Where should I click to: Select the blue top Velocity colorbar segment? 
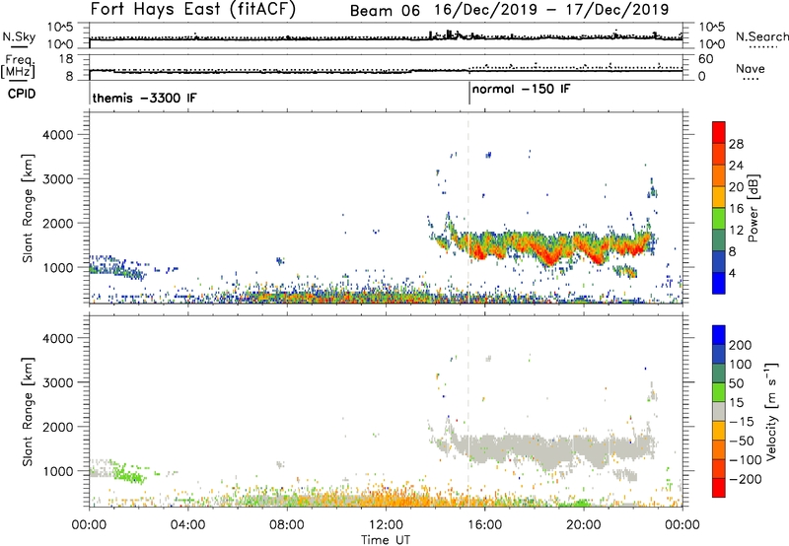[719, 335]
